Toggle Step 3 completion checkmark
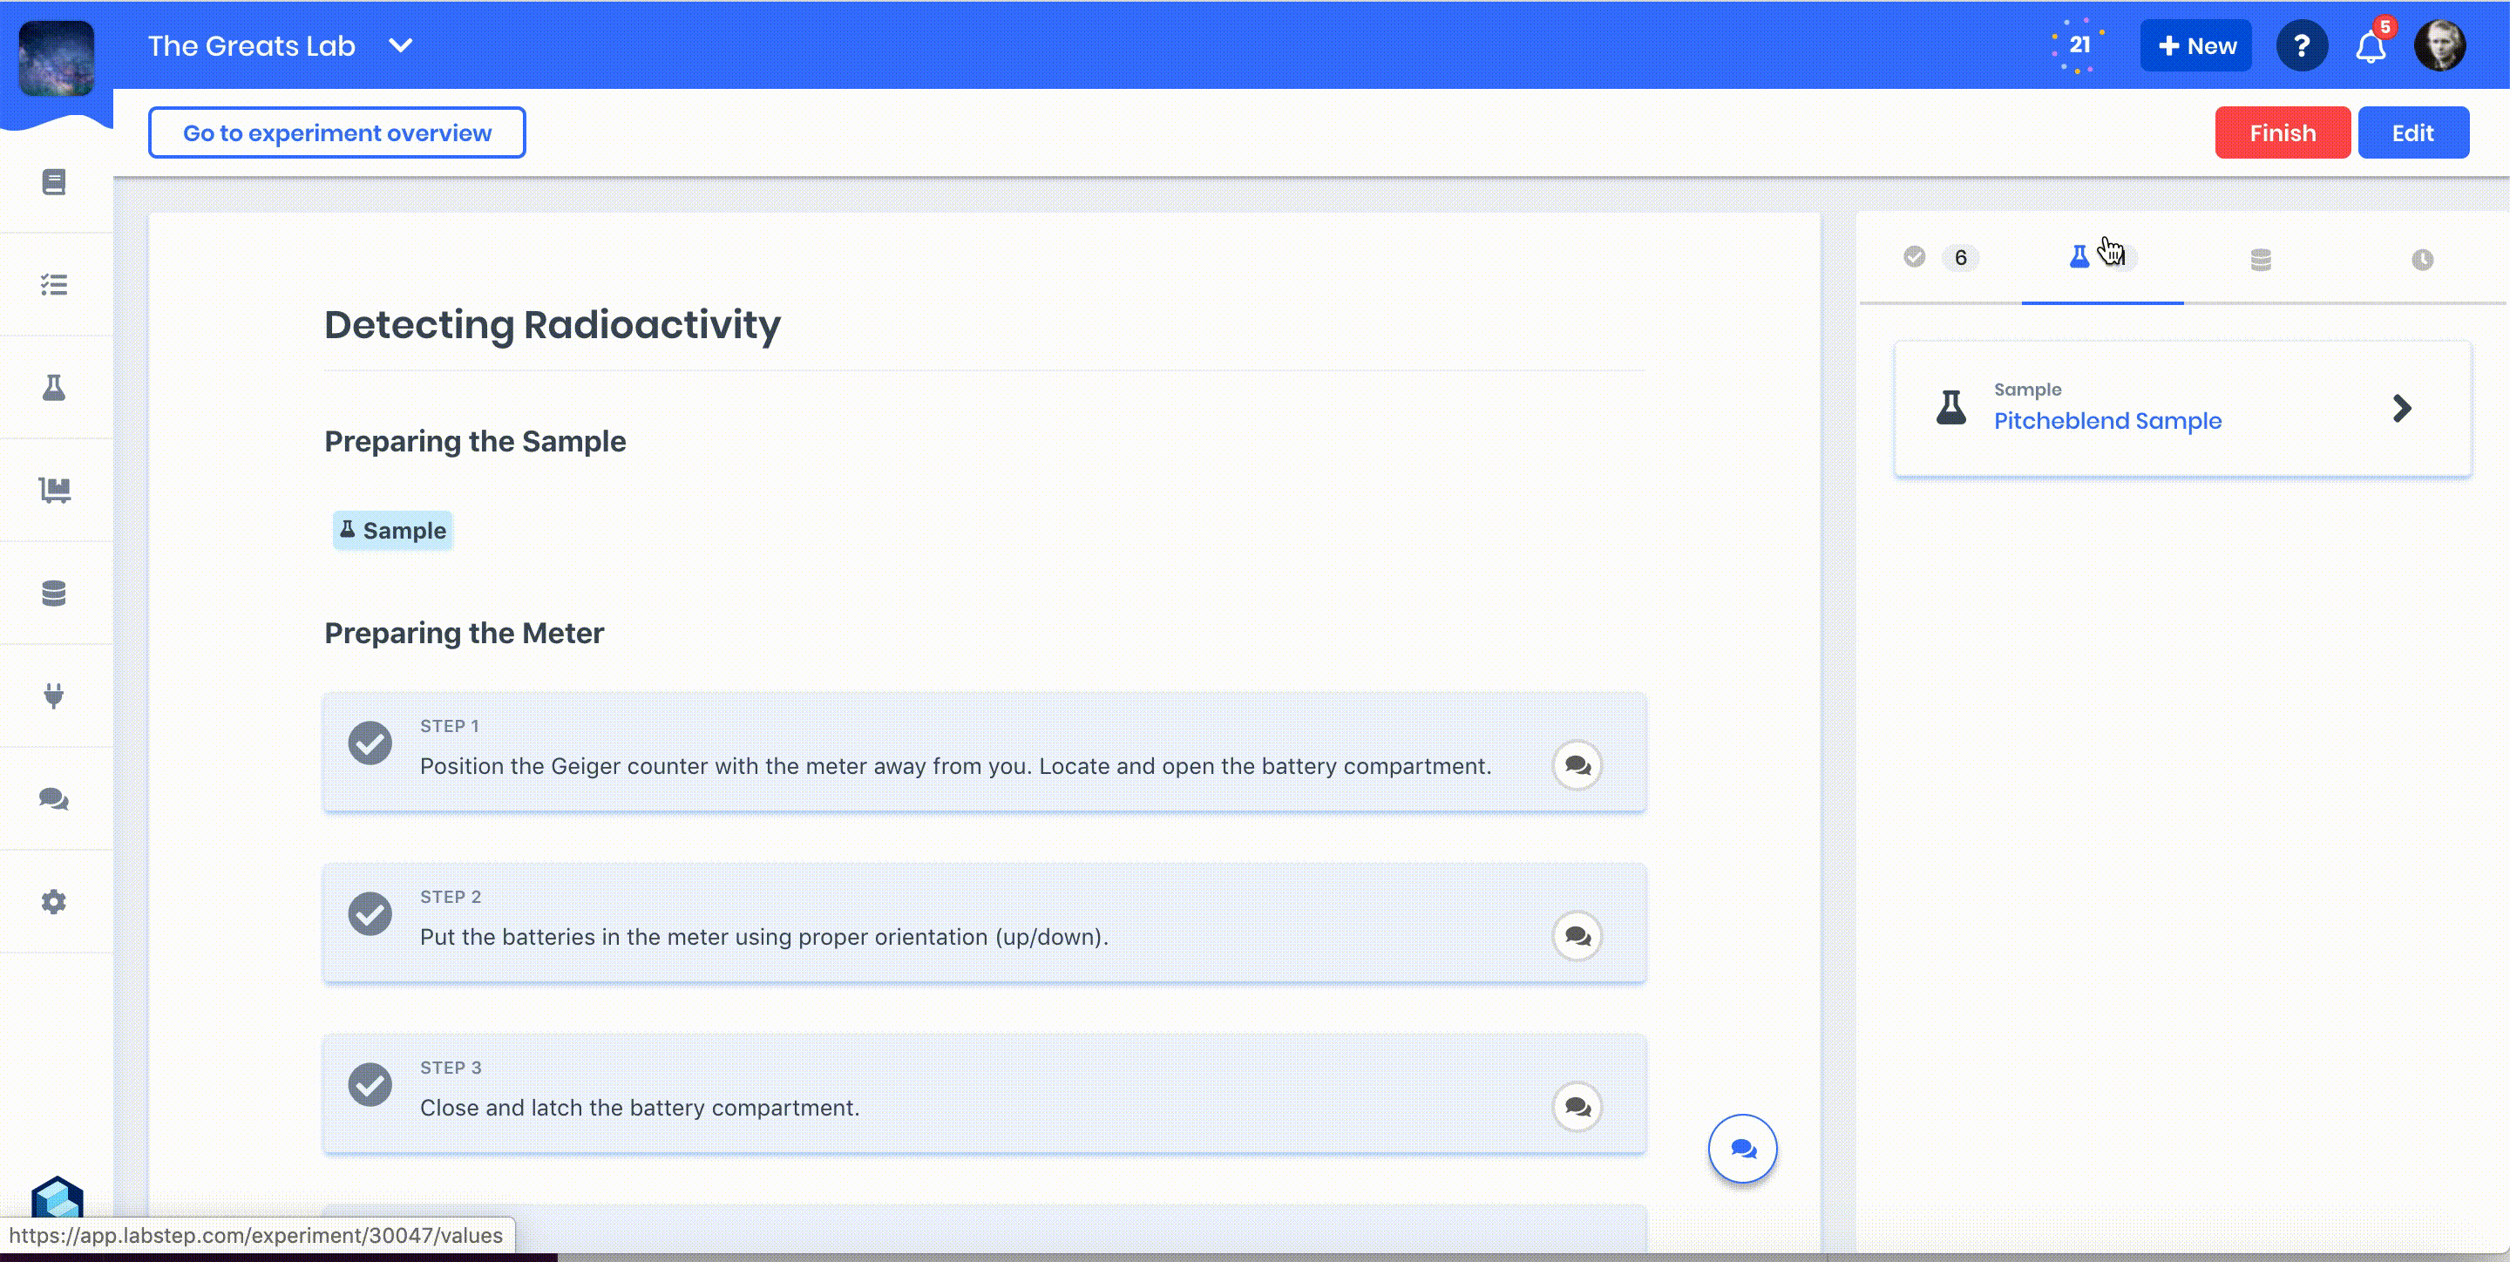2510x1262 pixels. click(370, 1084)
